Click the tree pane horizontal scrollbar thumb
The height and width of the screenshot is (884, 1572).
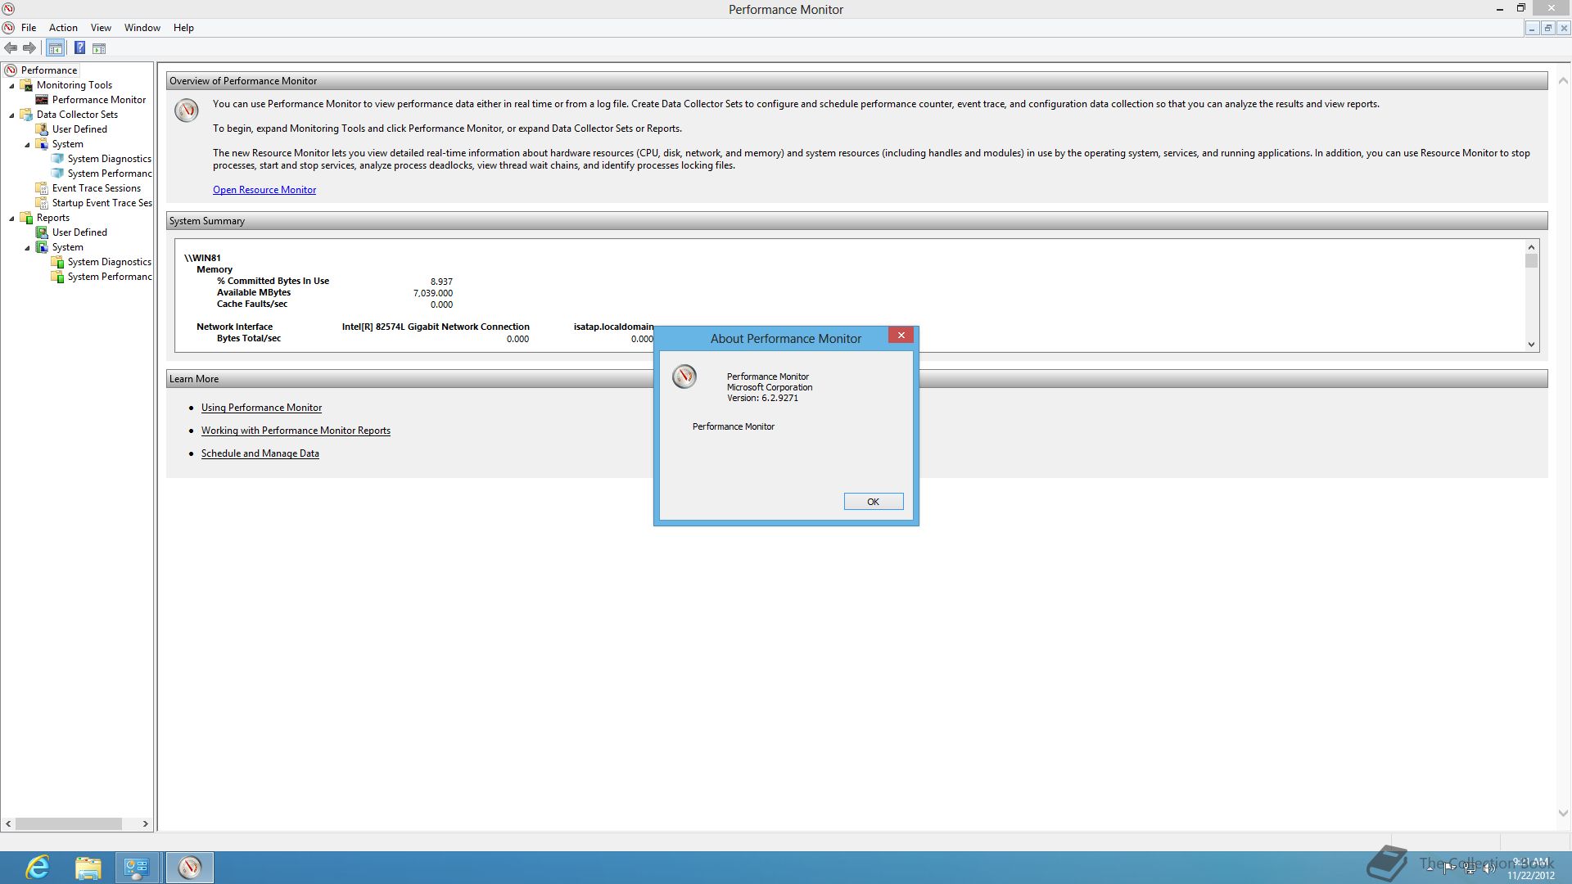click(69, 824)
